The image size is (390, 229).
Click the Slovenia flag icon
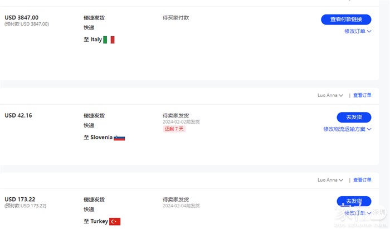119,138
